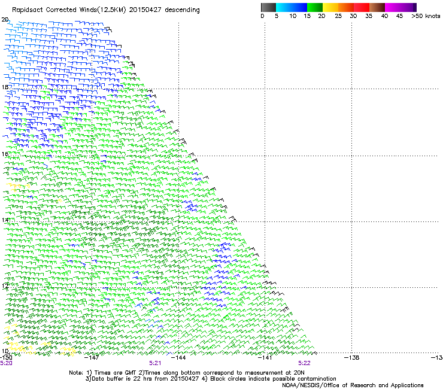The height and width of the screenshot is (389, 443).
Task: Click the latitude label '14'
Action: coord(5,220)
